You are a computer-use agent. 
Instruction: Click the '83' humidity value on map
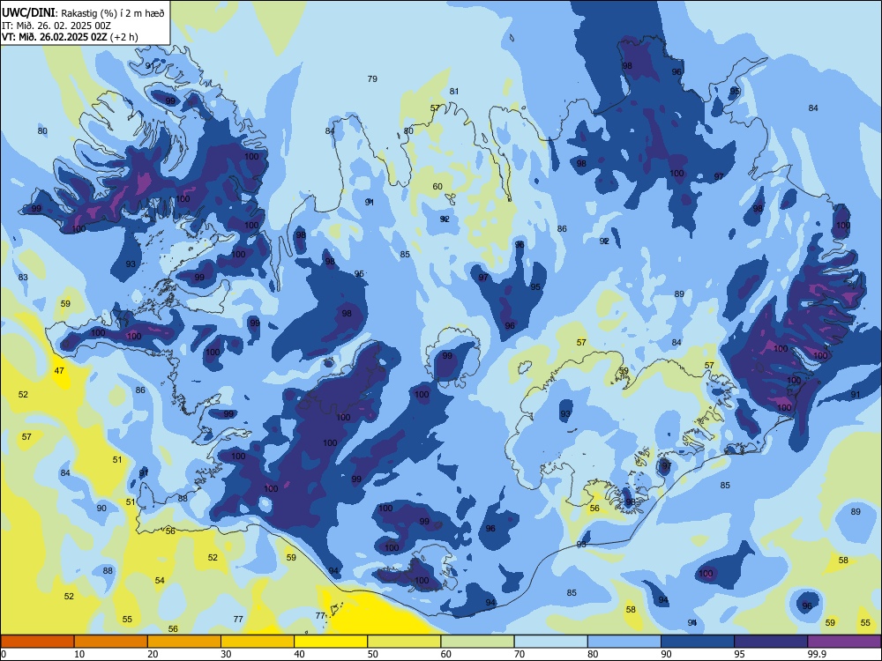point(23,277)
